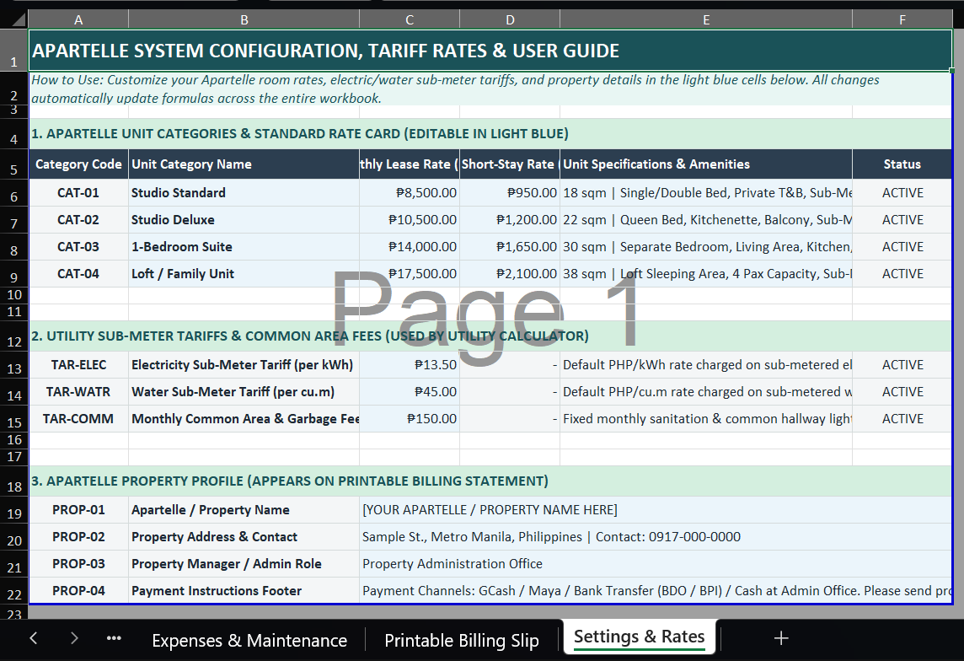Select the CAT-03 code cell
Viewport: 964px width, 661px height.
click(x=78, y=246)
